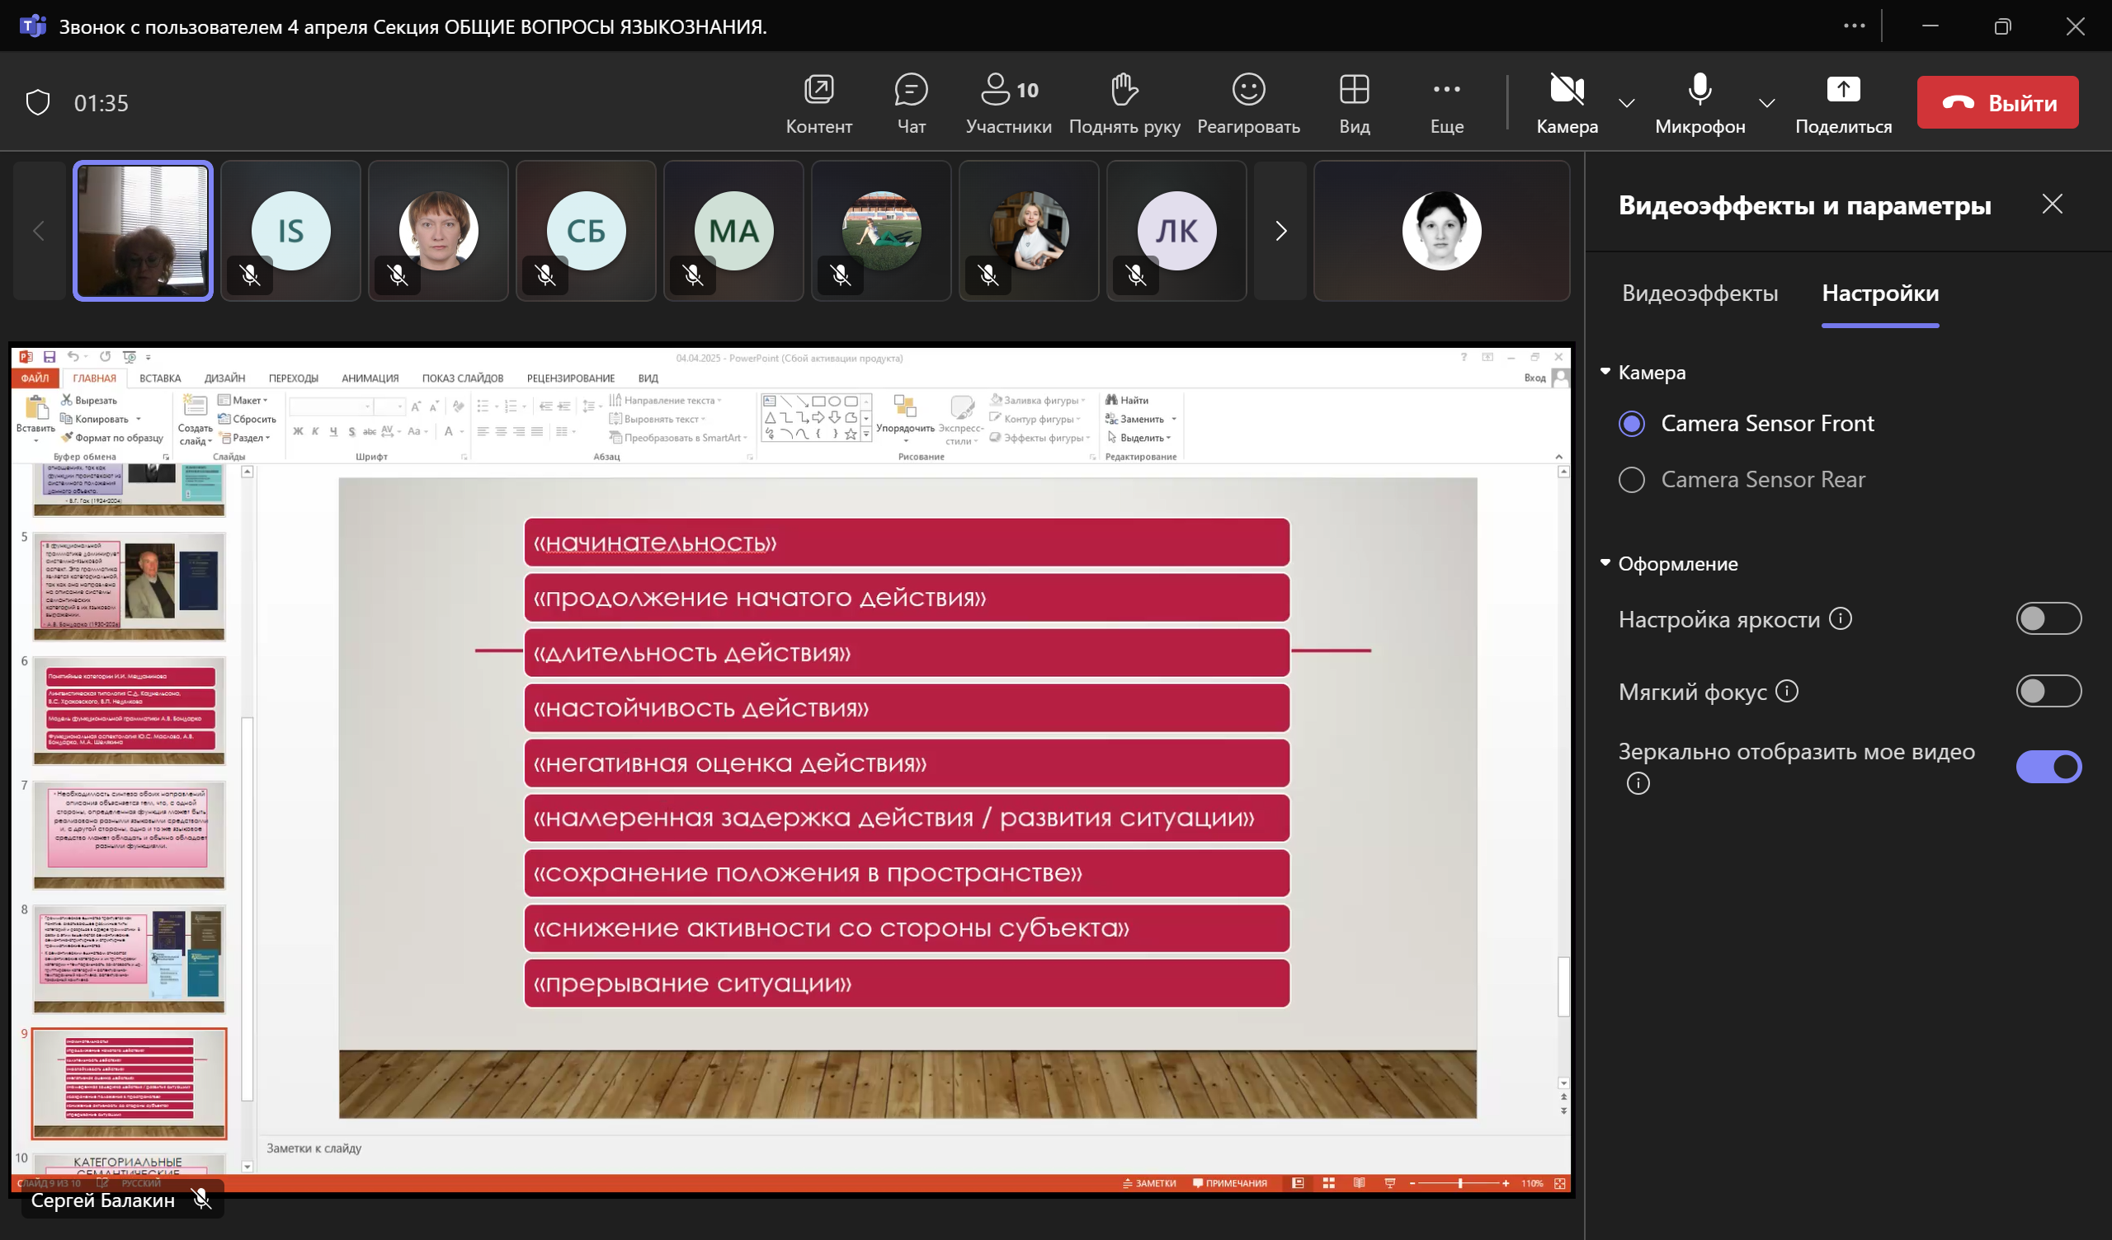Image resolution: width=2112 pixels, height=1240 pixels.
Task: Click the Share (Поделиться) screen button
Action: pyautogui.click(x=1843, y=103)
